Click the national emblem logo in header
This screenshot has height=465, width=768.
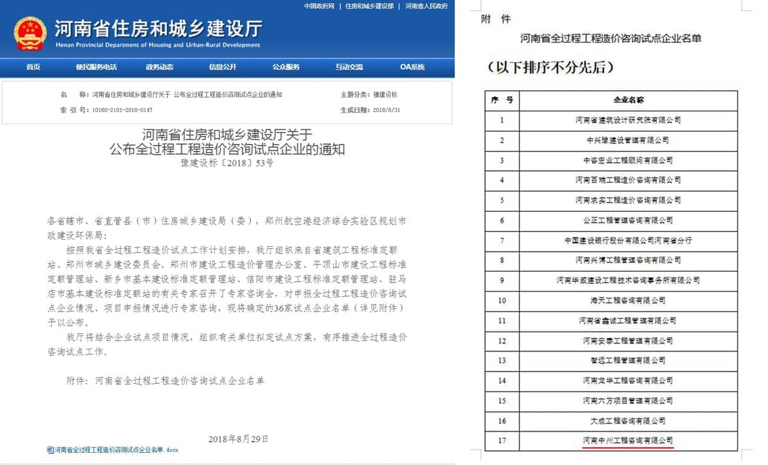pos(30,33)
